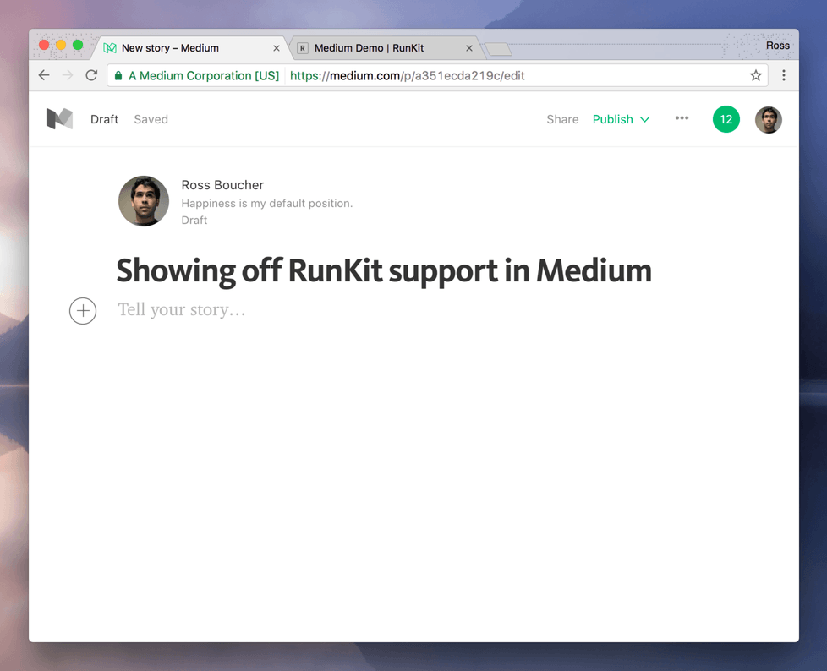Click the green fullscreen window button
Screen dimensions: 827x671
78,46
